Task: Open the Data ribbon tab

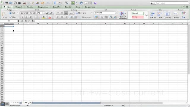Action: (x=78, y=7)
